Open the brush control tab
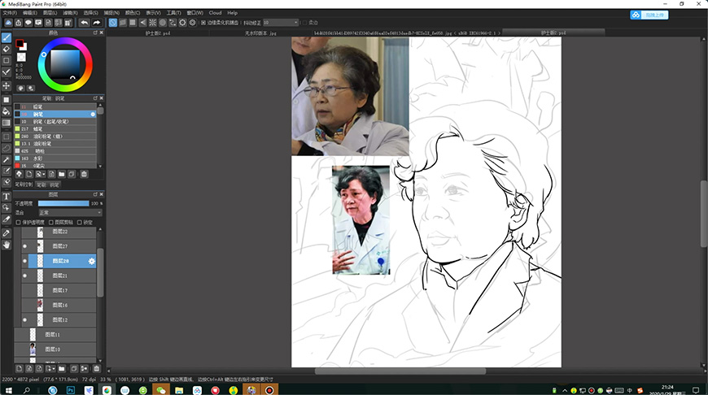708x395 pixels. pos(24,184)
